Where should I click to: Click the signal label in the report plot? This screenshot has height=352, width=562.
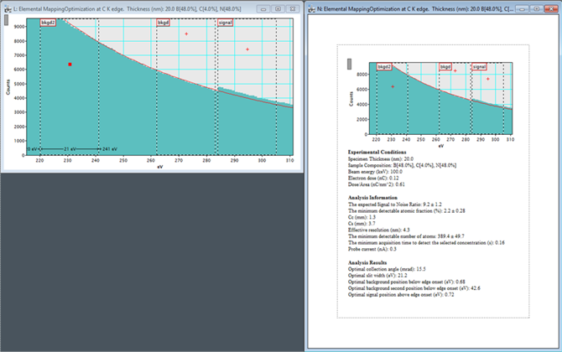pos(479,66)
